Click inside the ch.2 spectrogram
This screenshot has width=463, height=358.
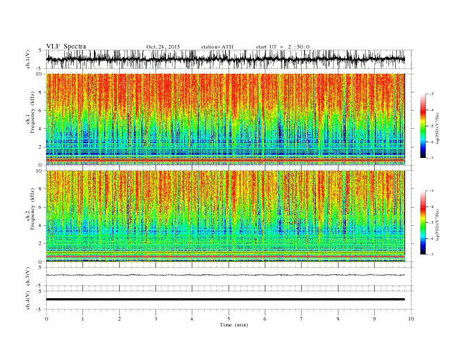[225, 216]
